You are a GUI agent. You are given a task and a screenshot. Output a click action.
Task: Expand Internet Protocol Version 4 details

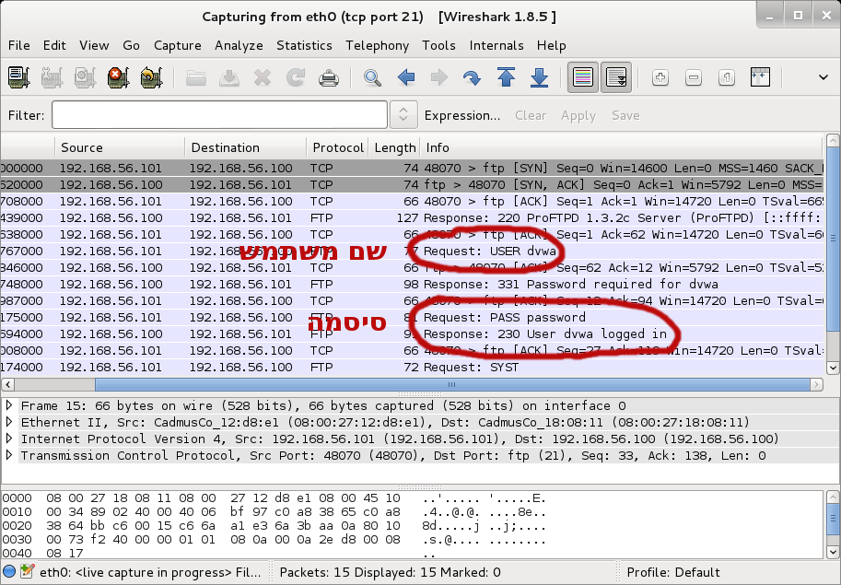9,439
